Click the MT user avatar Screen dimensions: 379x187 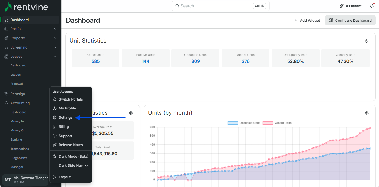tap(8, 180)
